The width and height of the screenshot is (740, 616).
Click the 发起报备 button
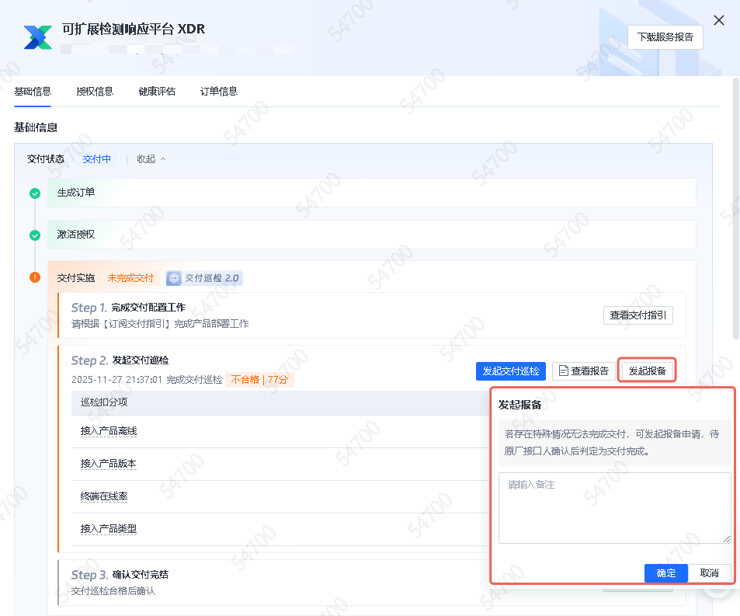coord(647,371)
